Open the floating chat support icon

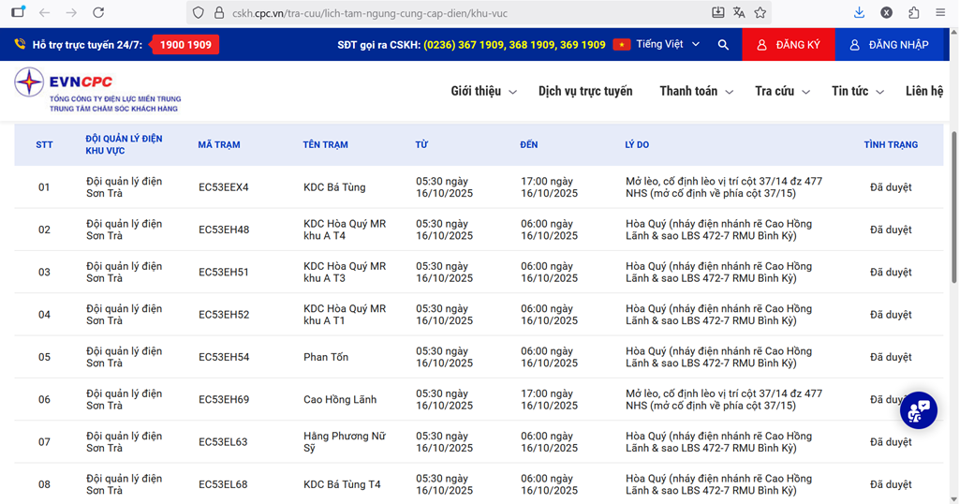[918, 410]
